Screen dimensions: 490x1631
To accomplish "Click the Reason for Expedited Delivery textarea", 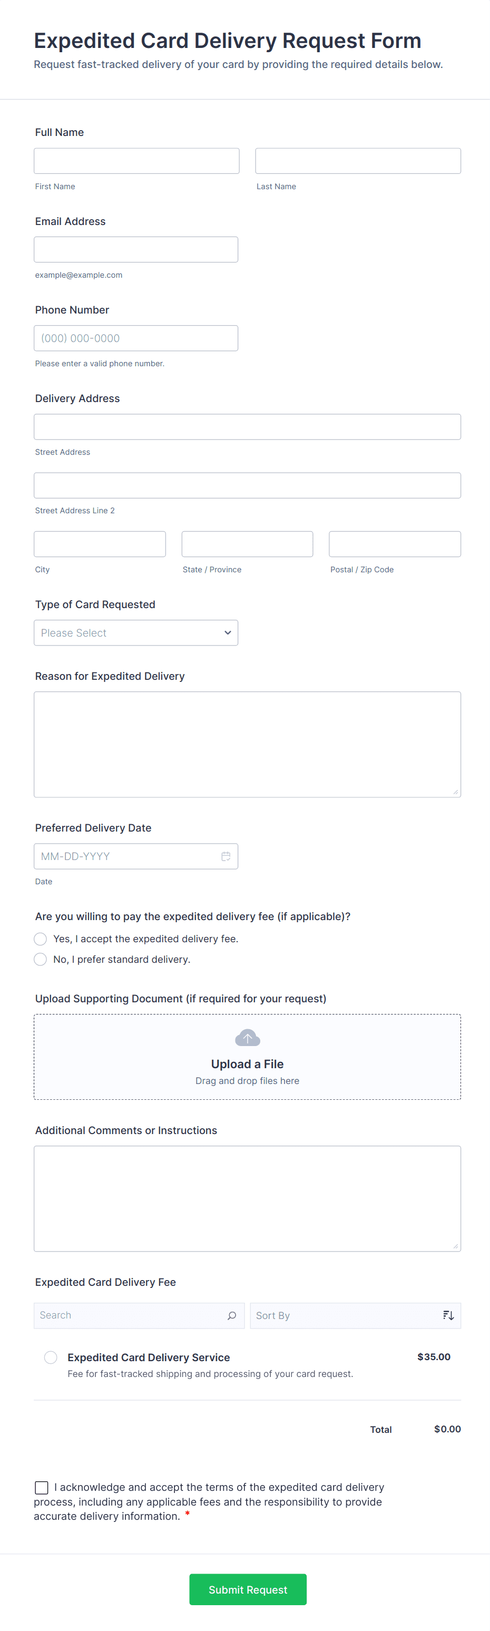I will (247, 744).
